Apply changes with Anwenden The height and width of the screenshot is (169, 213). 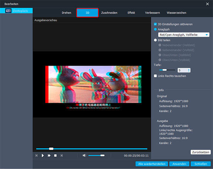(179, 164)
